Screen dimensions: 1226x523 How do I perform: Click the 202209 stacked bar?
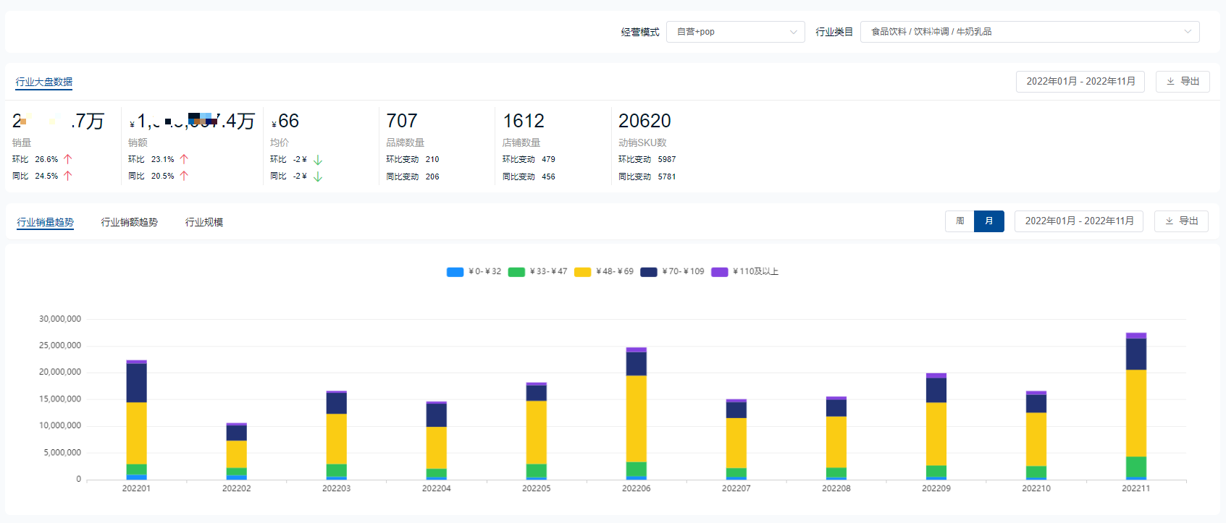coord(936,427)
